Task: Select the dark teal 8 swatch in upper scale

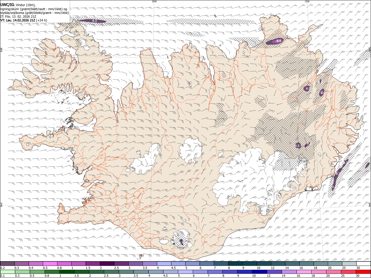Action: pyautogui.click(x=235, y=264)
